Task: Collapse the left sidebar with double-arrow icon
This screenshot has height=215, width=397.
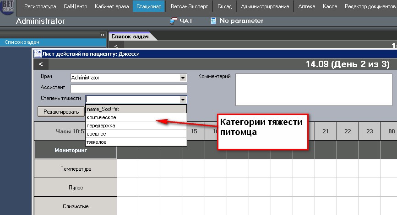Action: 102,35
